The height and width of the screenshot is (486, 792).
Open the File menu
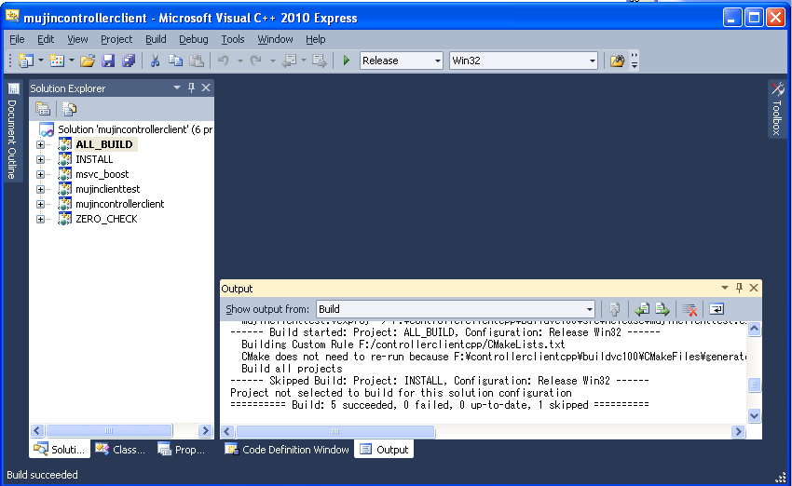[17, 39]
